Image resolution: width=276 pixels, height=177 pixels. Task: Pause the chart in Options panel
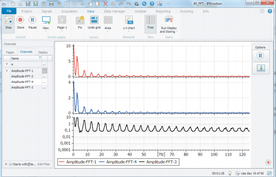point(260,56)
